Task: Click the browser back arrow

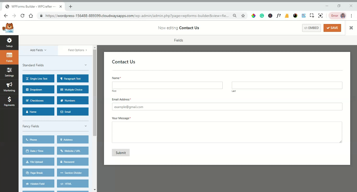Action: 6,16
